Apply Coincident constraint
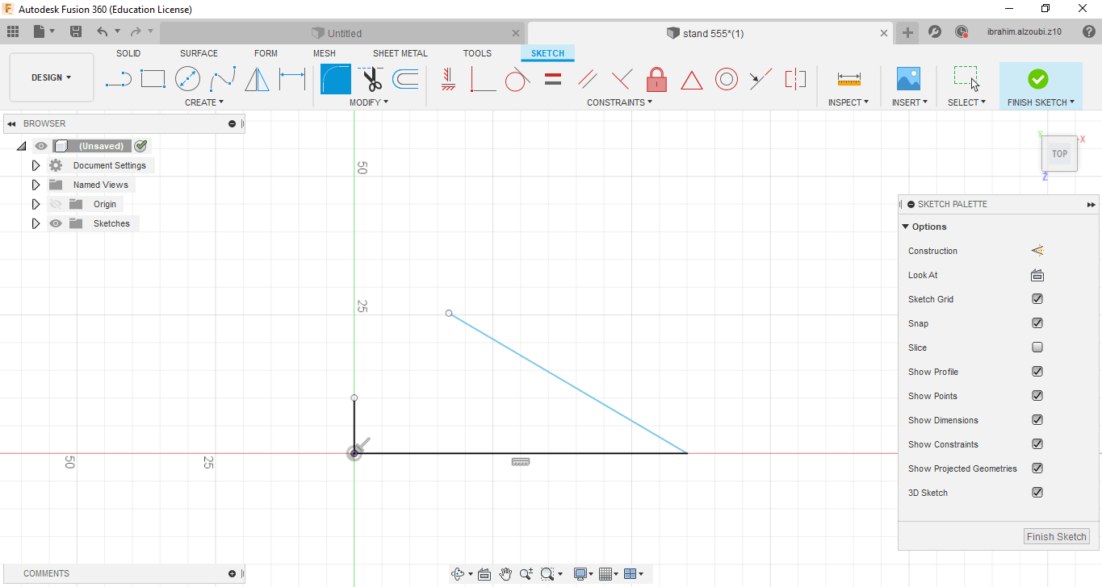1102x587 pixels. click(x=483, y=79)
